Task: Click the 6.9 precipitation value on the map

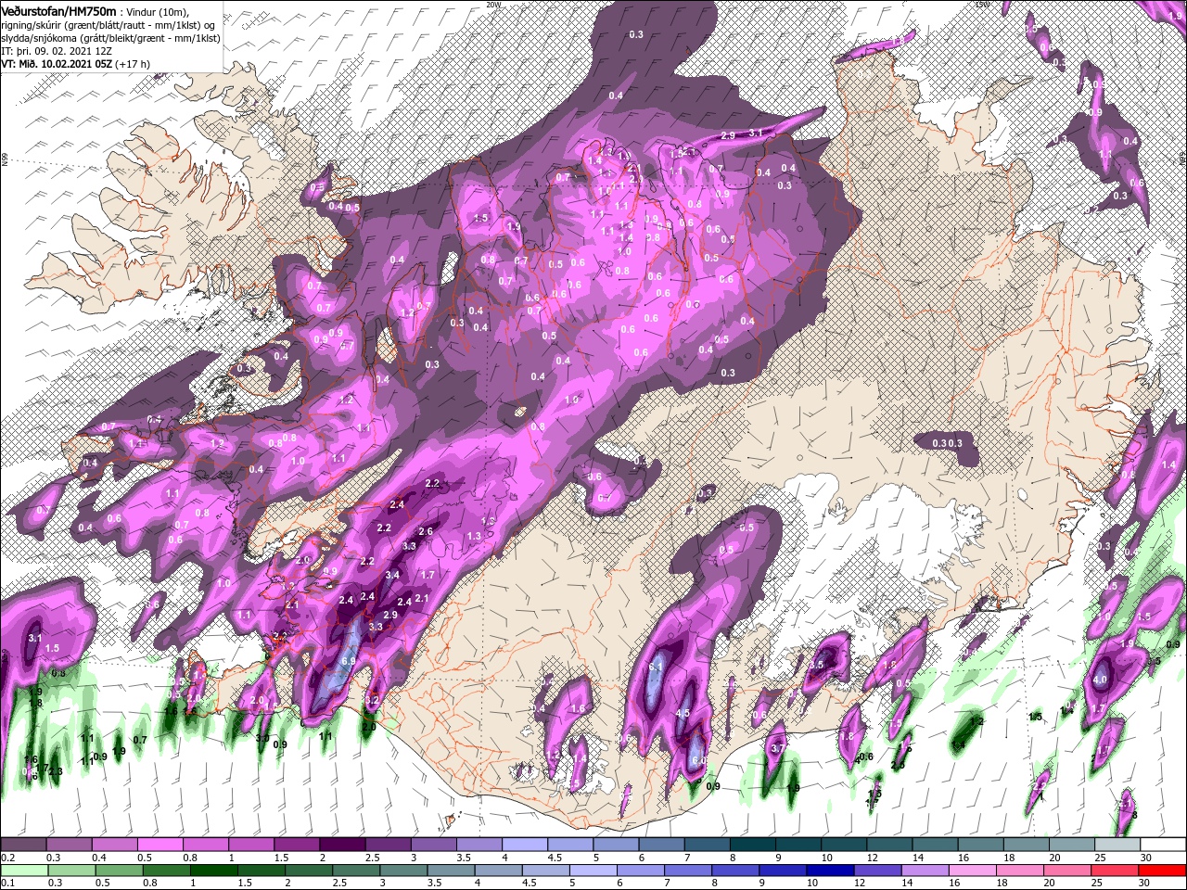Action: pos(349,661)
